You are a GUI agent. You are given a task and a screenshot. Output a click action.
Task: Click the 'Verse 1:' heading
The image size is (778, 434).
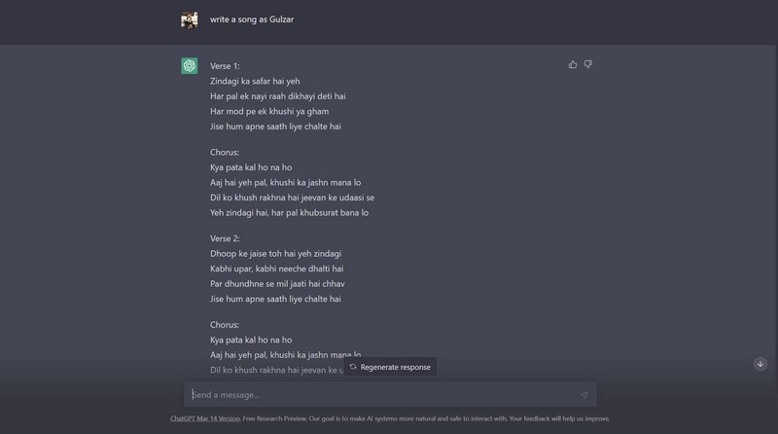tap(225, 66)
